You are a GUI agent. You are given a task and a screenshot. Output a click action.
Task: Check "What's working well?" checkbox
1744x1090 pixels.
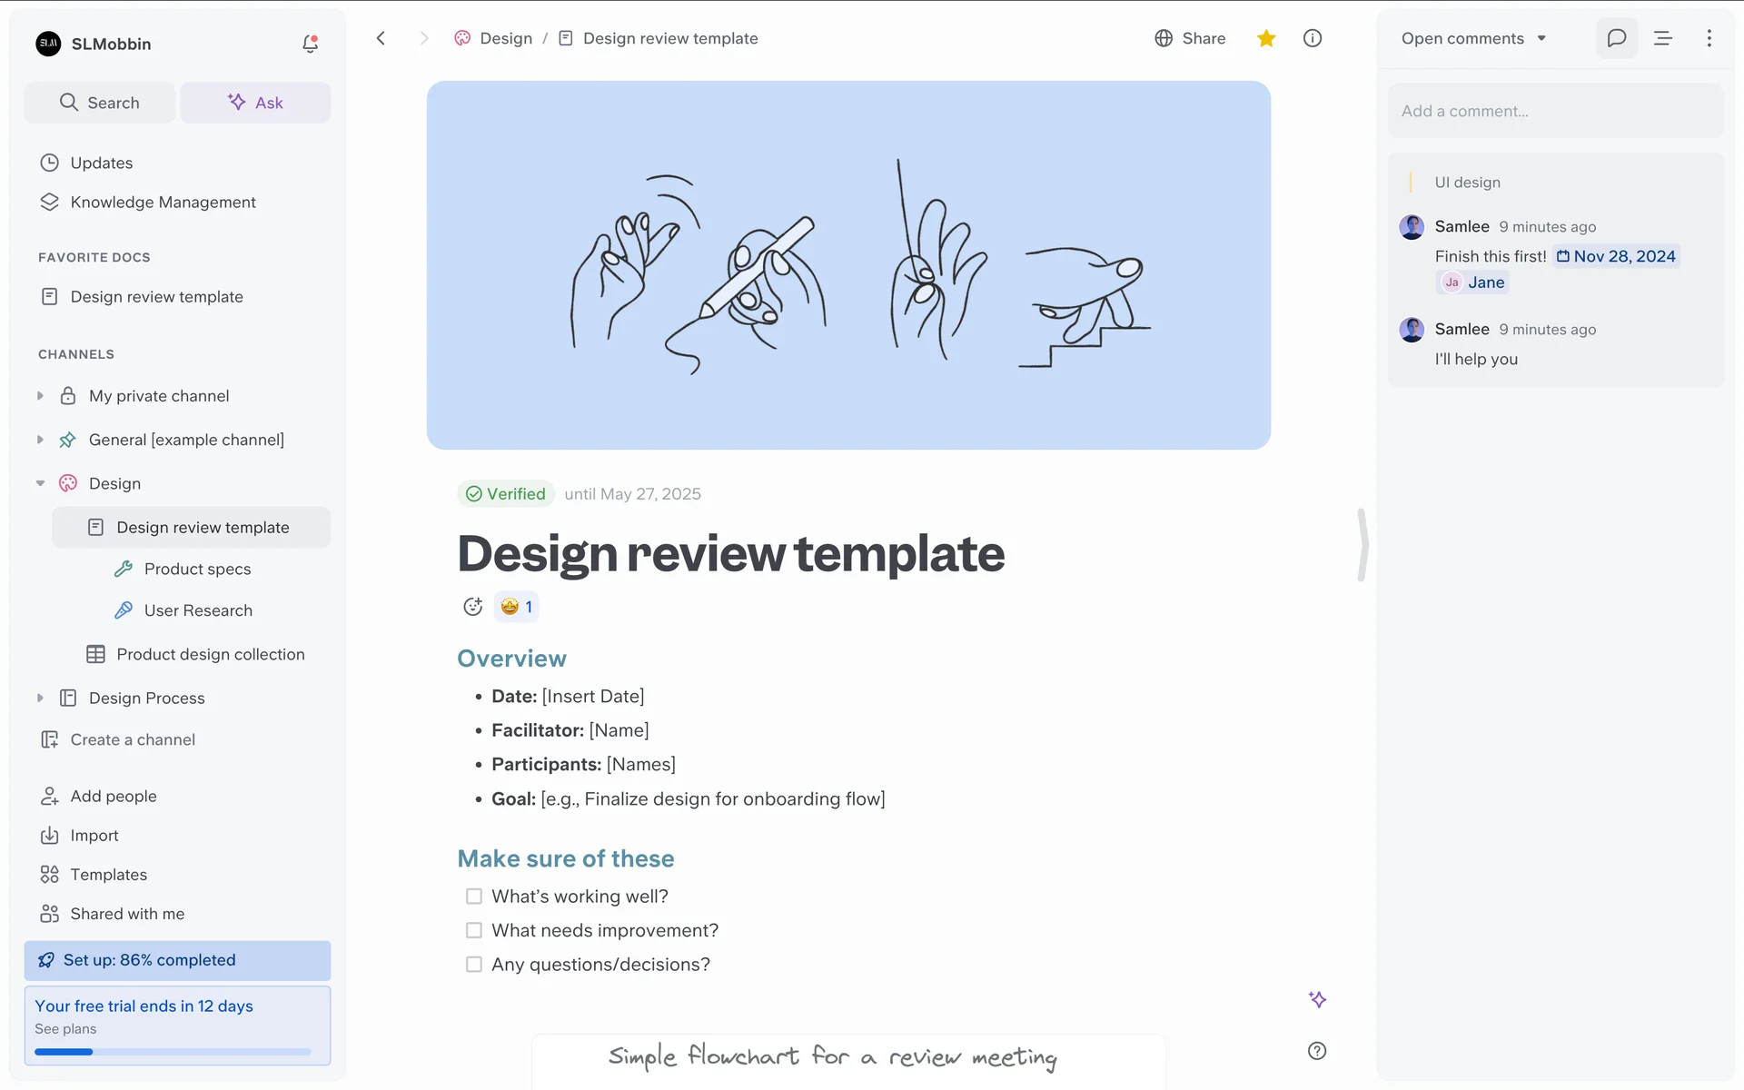474,897
